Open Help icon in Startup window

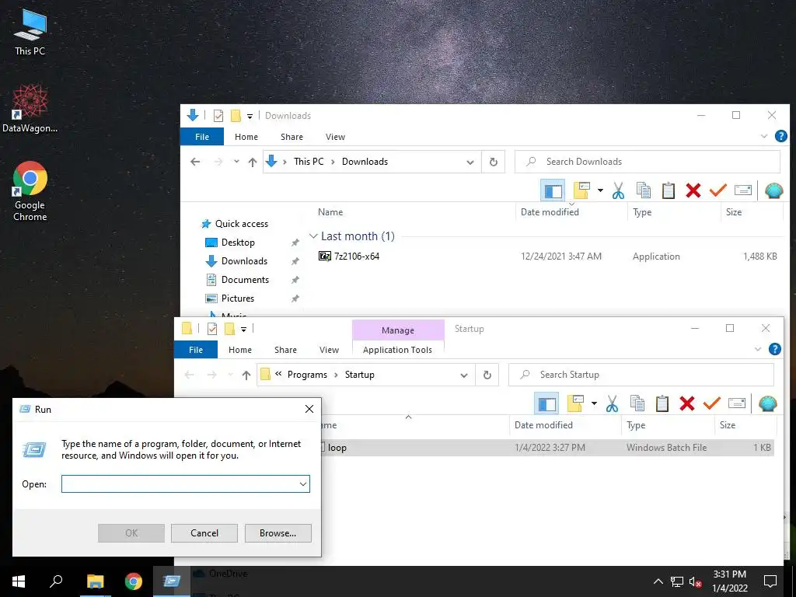(x=775, y=349)
